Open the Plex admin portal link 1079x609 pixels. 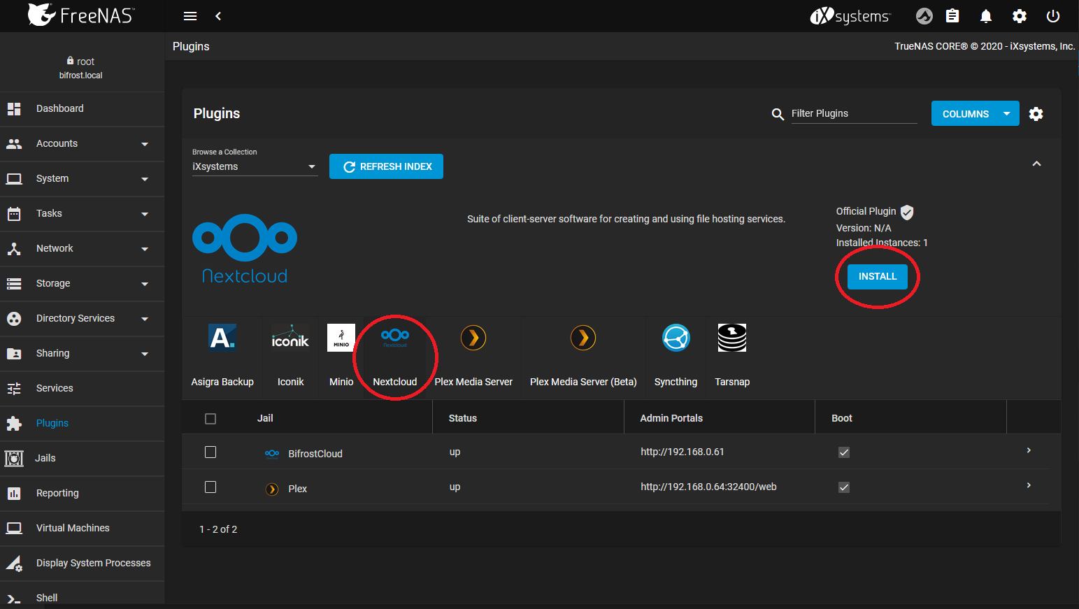(x=708, y=487)
